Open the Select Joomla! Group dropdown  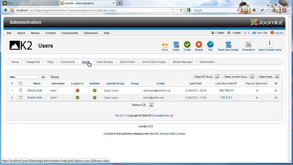(238, 77)
